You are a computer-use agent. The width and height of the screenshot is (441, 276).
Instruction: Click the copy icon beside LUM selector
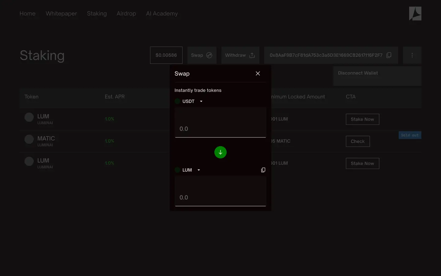pyautogui.click(x=263, y=170)
